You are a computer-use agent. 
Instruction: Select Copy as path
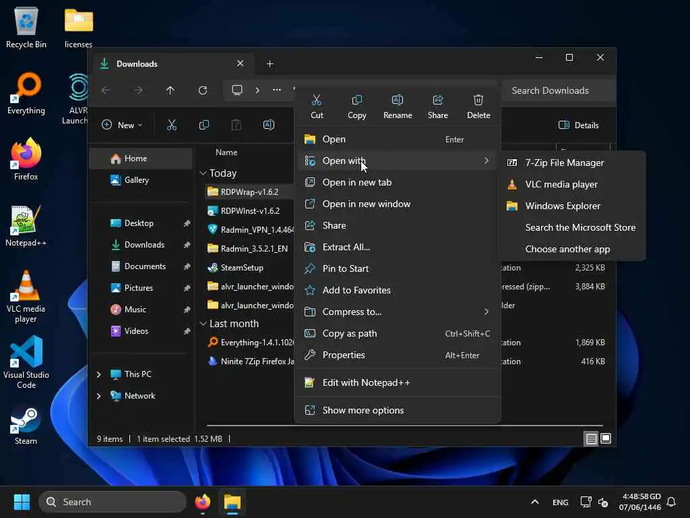coord(398,333)
